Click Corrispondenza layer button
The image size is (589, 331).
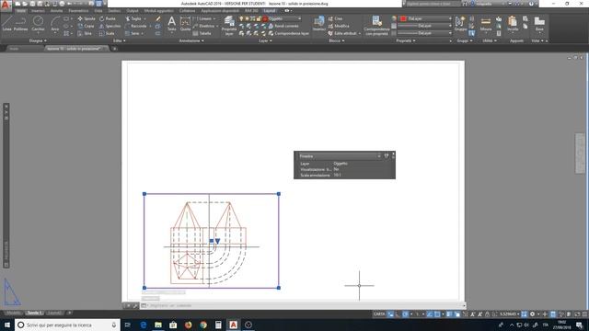tap(289, 33)
